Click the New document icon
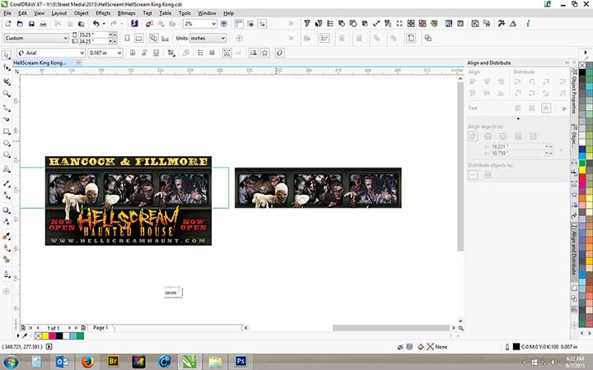Image resolution: width=593 pixels, height=370 pixels. tap(8, 24)
